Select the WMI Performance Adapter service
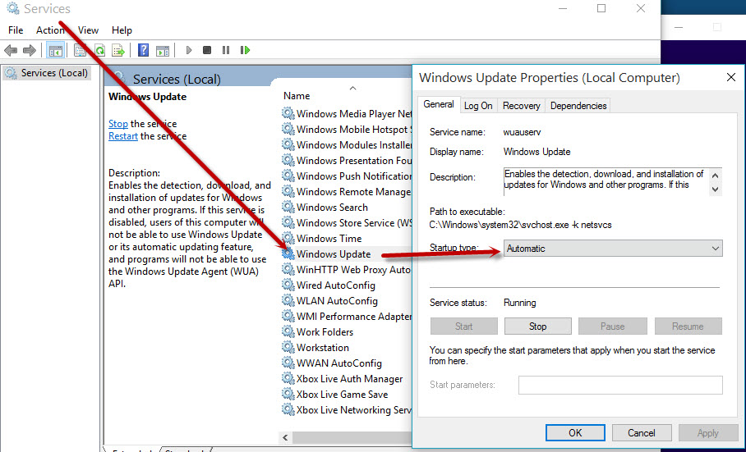 click(347, 316)
